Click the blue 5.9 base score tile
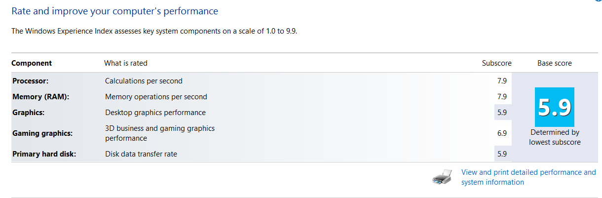Image resolution: width=602 pixels, height=198 pixels. tap(555, 107)
